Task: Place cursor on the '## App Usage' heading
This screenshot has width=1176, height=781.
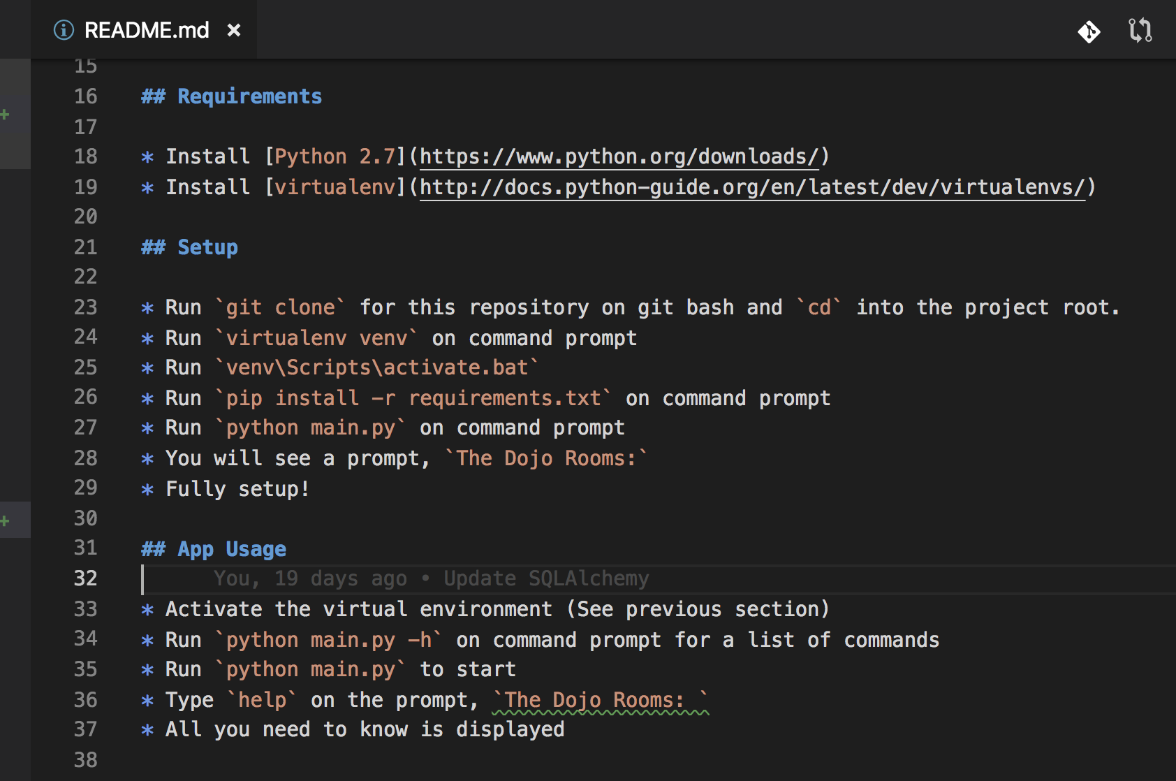Action: (212, 548)
